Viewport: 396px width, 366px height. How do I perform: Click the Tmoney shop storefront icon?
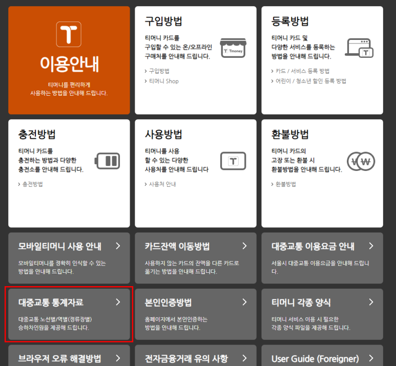tap(233, 48)
